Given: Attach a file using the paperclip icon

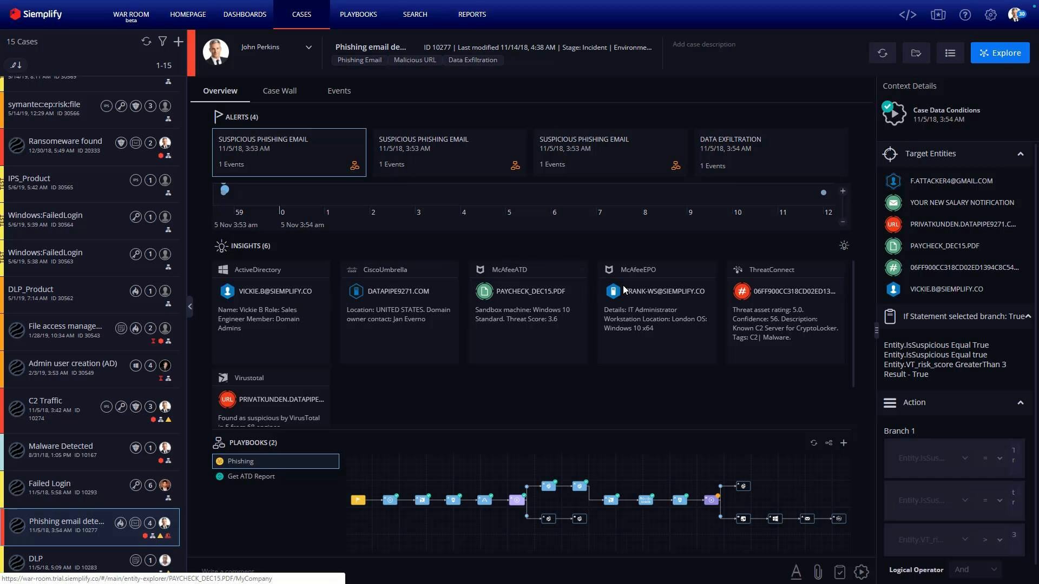Looking at the screenshot, I should click(818, 572).
